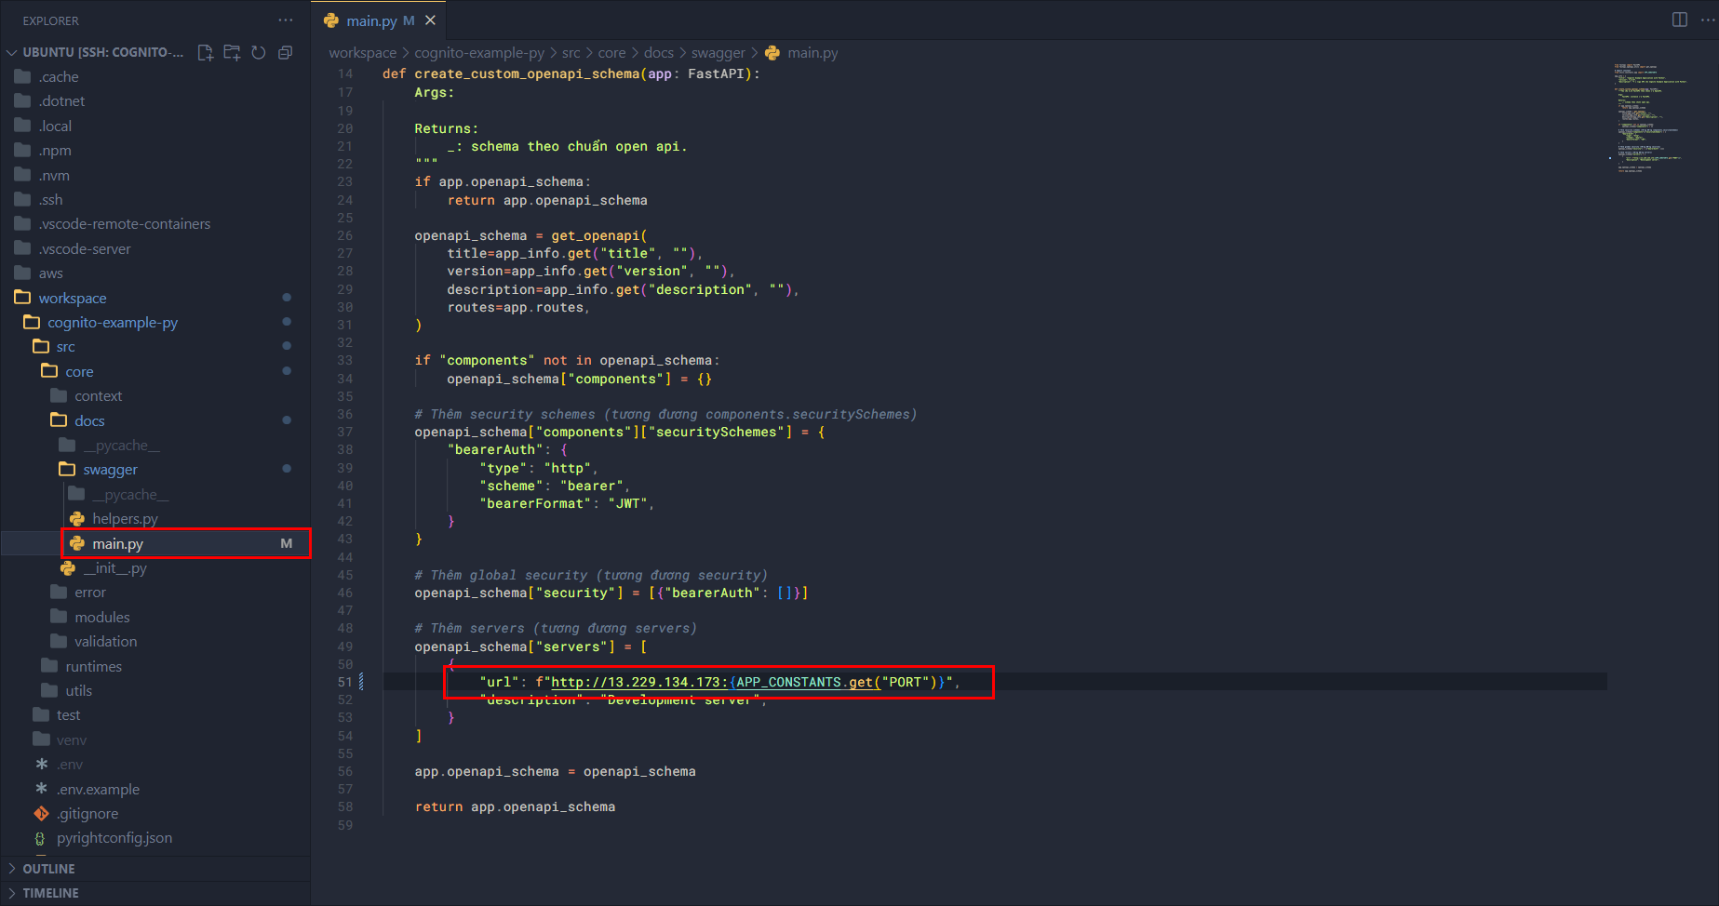Click the New Folder icon in Explorer
This screenshot has height=906, width=1719.
232,53
